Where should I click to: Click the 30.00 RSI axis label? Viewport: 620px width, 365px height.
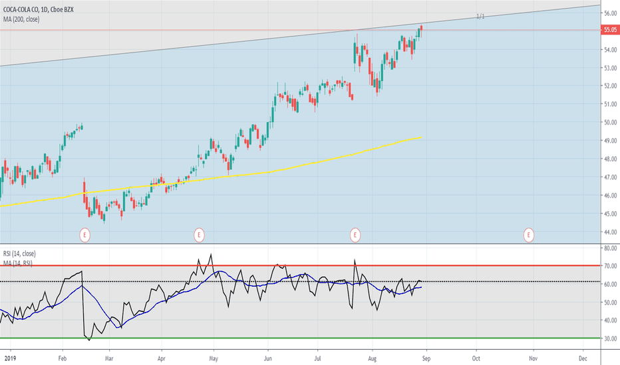pos(611,338)
